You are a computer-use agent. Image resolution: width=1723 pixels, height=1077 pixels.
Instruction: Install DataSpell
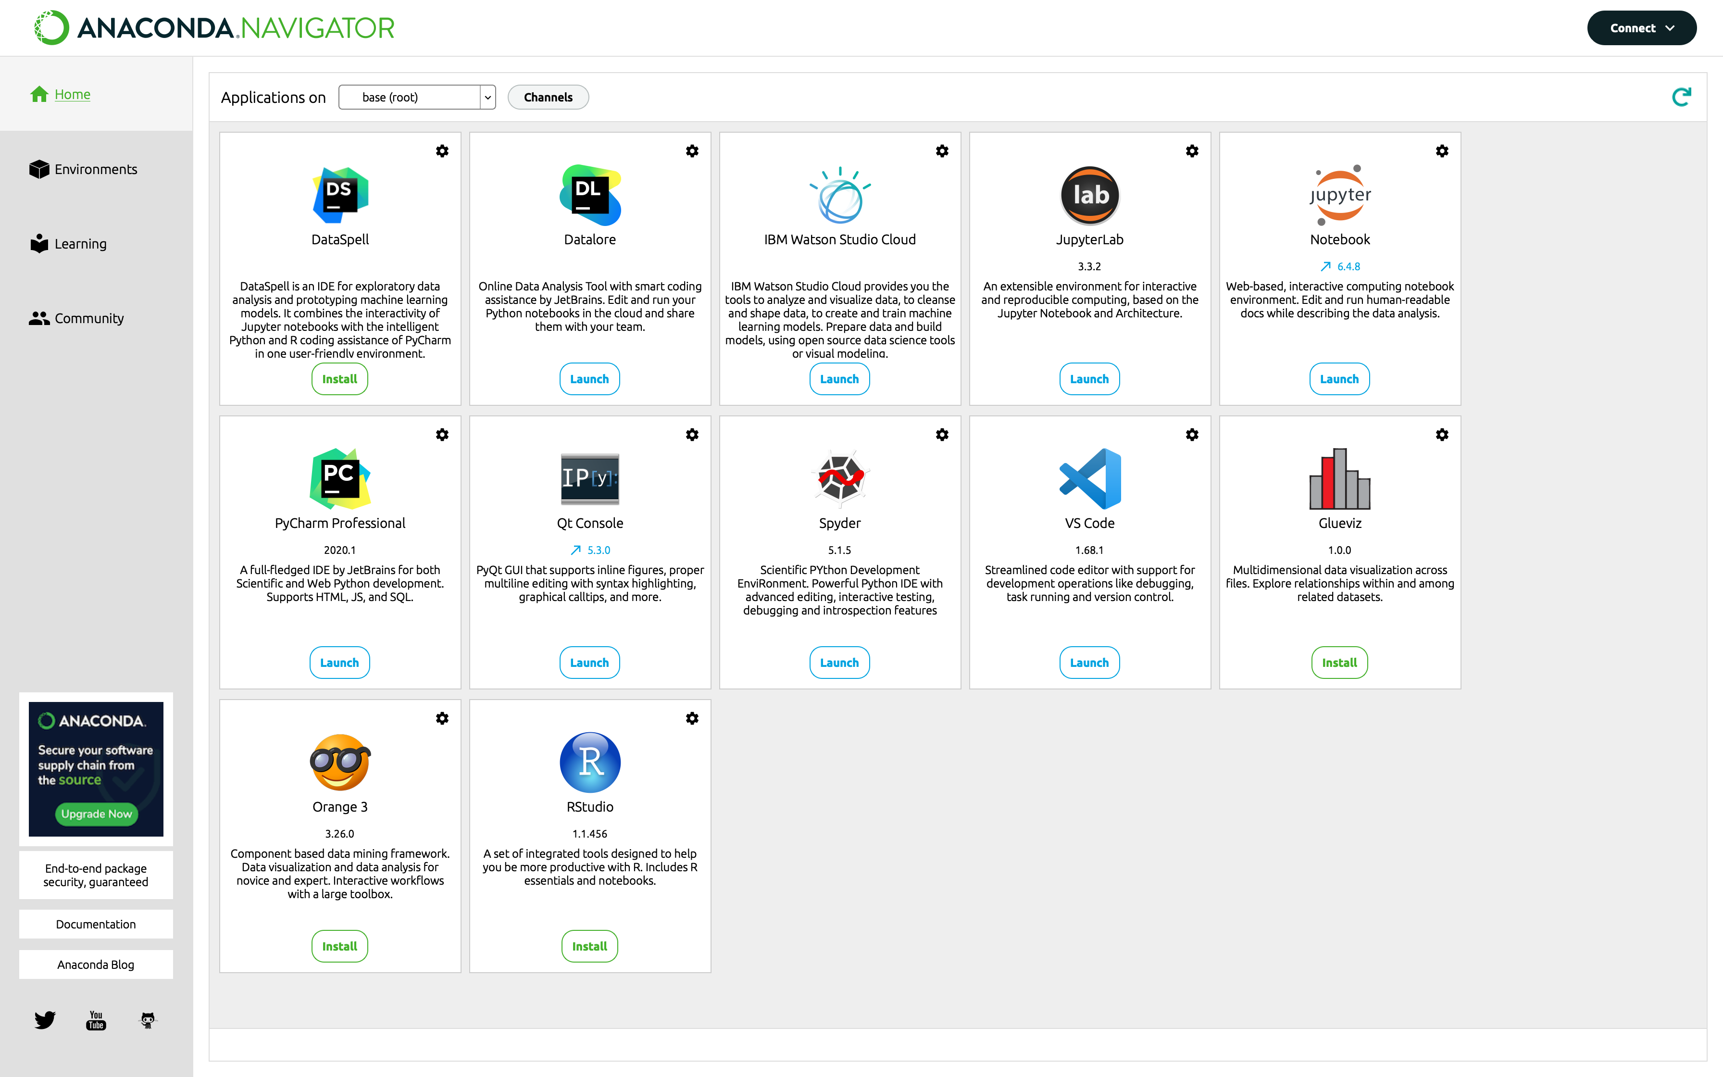(339, 379)
